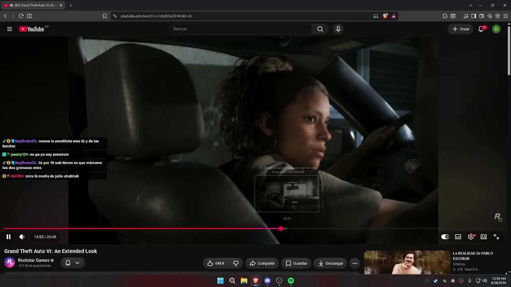This screenshot has height=287, width=511.
Task: Open the Rockstar Games channel name
Action: [34, 260]
